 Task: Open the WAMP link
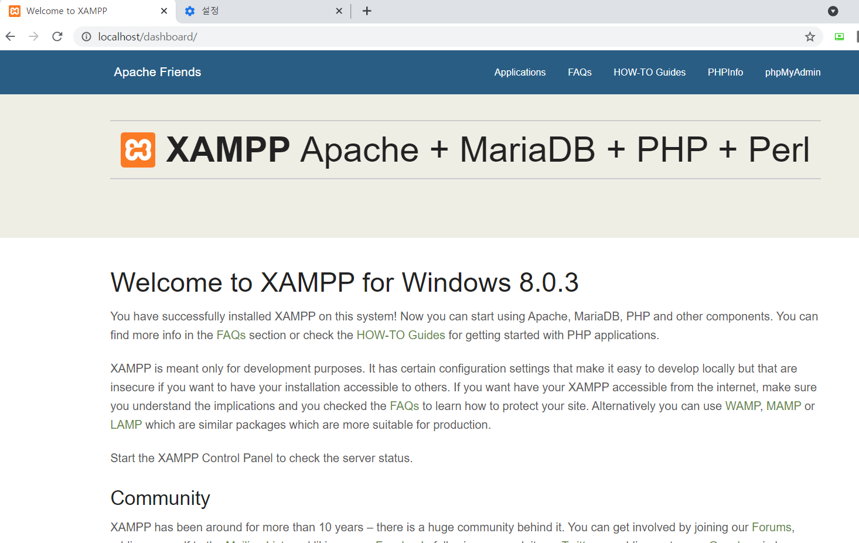[742, 405]
